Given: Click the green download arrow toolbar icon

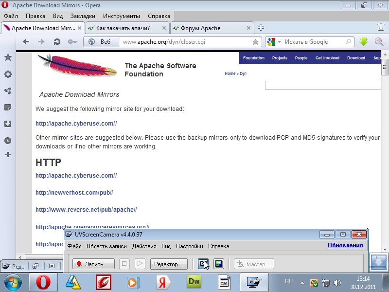Looking at the screenshot, I should click(x=363, y=41).
